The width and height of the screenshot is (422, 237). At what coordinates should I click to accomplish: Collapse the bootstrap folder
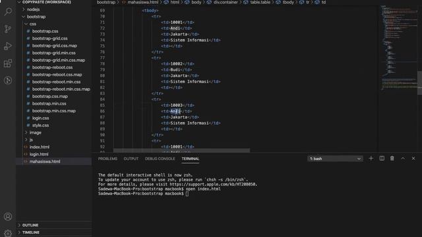36,16
